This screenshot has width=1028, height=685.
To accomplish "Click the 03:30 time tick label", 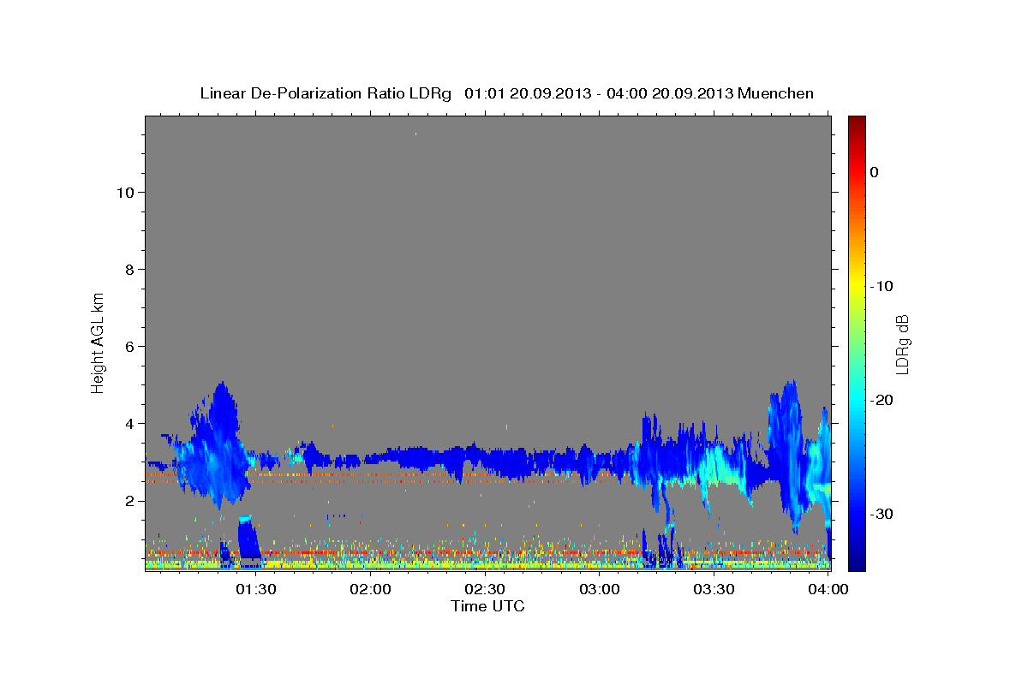I will pyautogui.click(x=714, y=589).
